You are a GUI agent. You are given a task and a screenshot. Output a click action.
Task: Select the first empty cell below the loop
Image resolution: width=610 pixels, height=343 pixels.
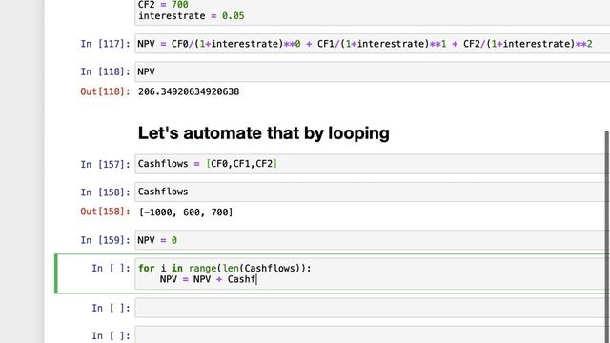coord(373,308)
